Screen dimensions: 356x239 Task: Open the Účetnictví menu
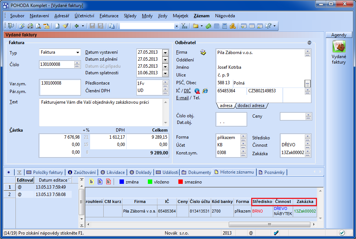[84, 16]
